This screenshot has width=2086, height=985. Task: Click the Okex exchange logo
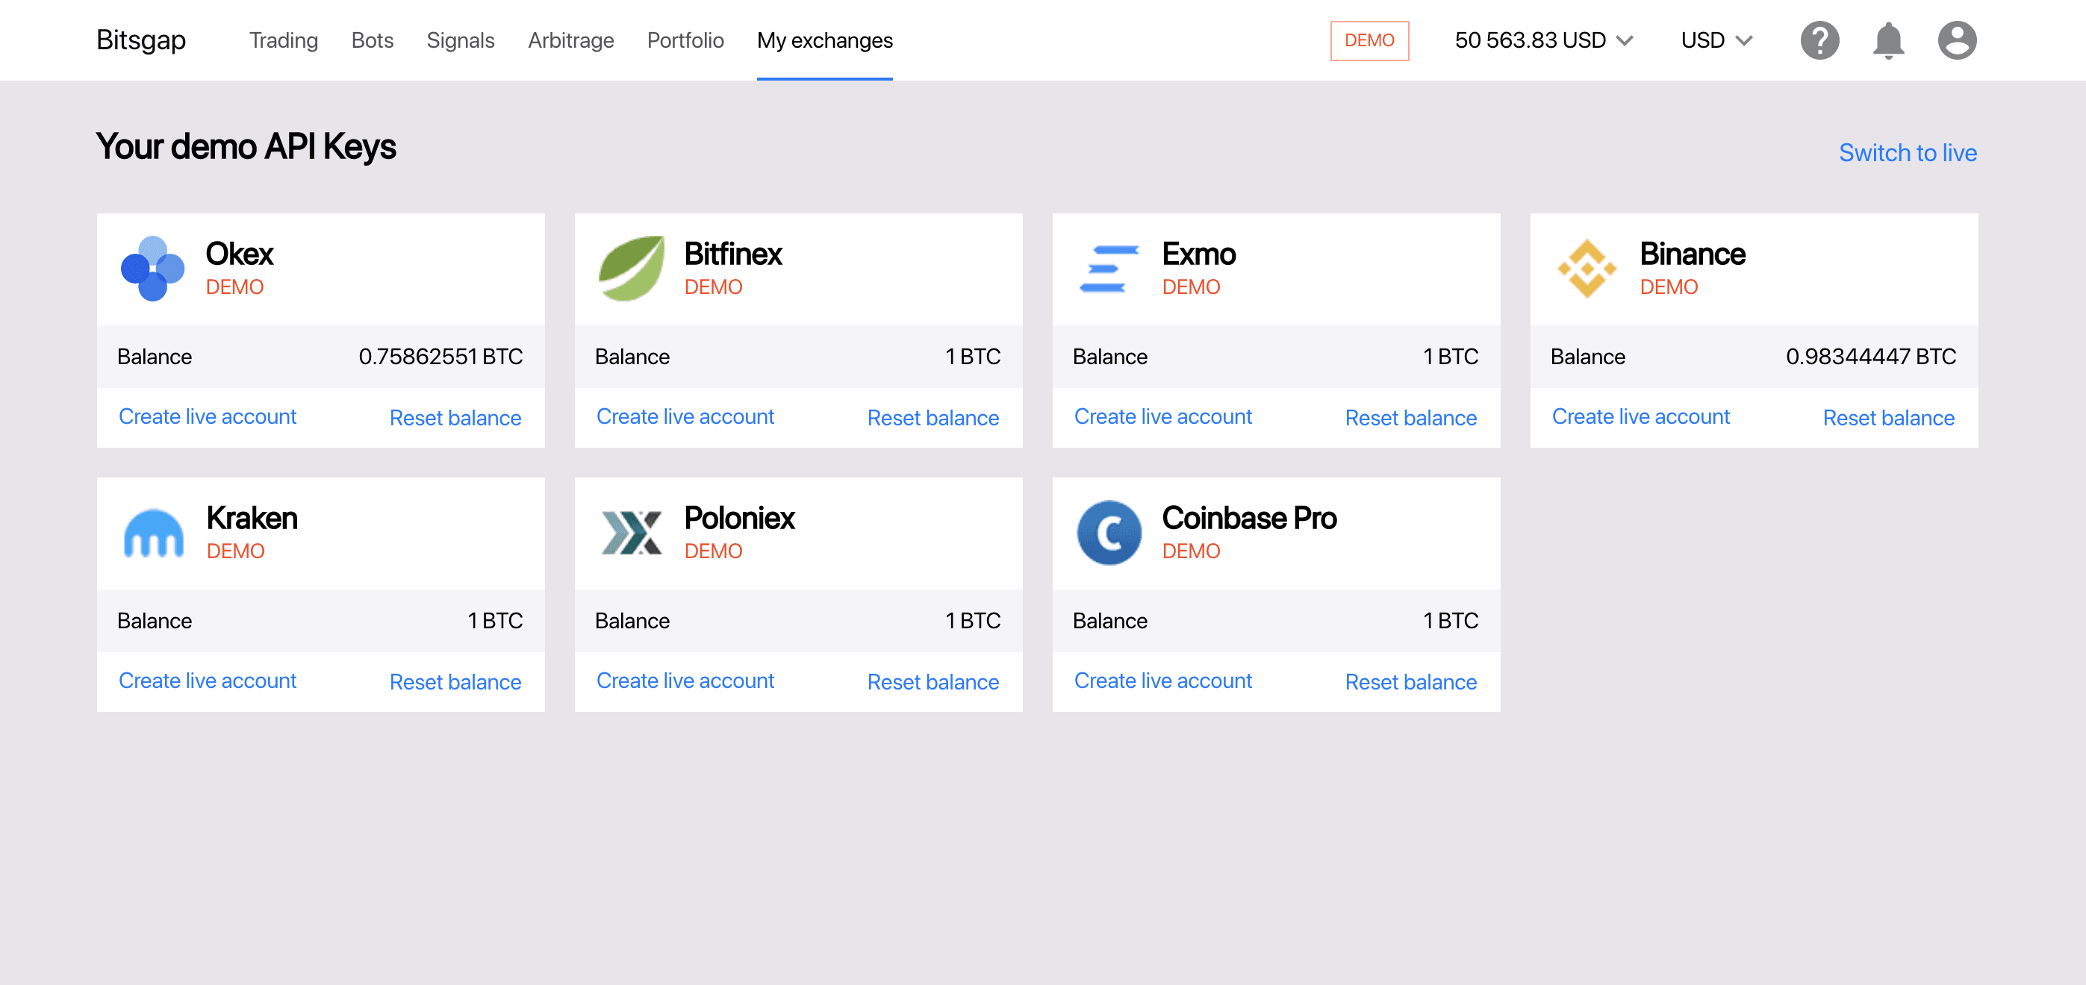tap(152, 269)
